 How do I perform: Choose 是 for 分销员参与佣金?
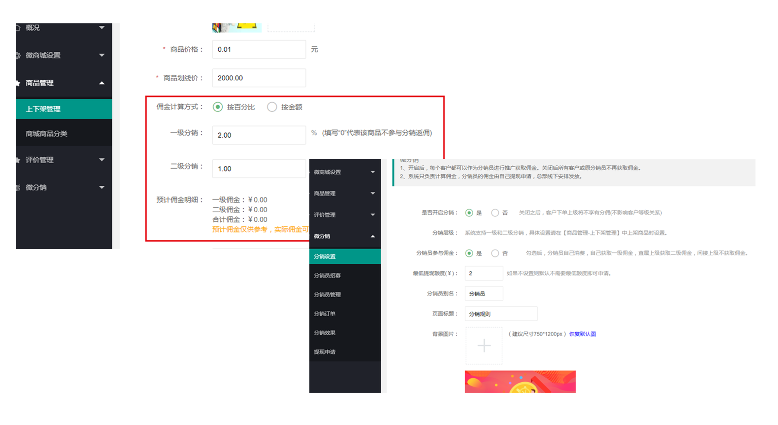pos(469,253)
